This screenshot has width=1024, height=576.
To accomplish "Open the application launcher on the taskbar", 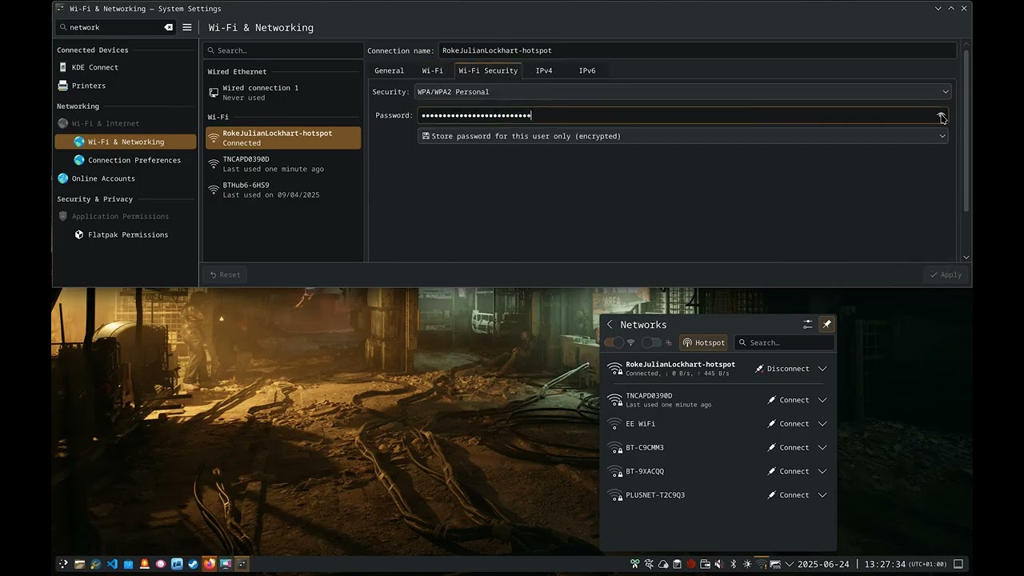I will pos(63,564).
